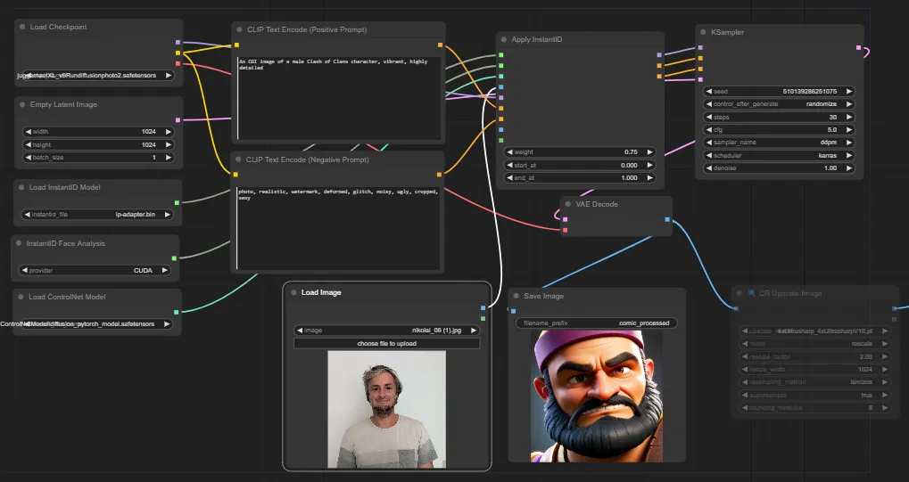Open the instantid_file selector showing ip-adapter.bin
Viewport: 909px width, 482px height.
pos(97,215)
